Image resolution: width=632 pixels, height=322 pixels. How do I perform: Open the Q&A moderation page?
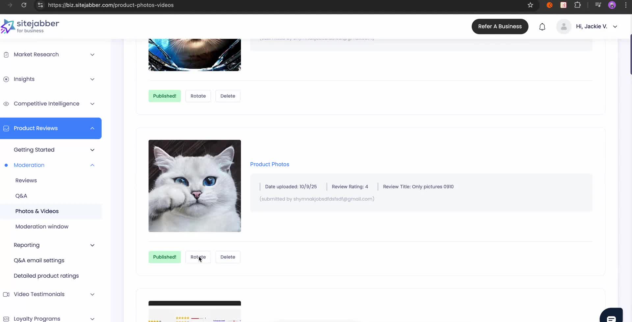[x=21, y=196]
